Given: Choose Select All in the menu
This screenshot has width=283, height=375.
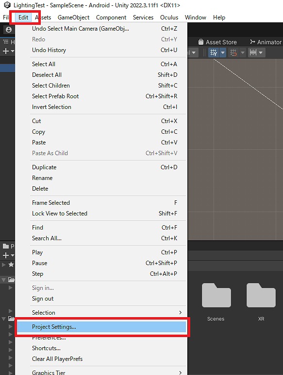Looking at the screenshot, I should click(101, 64).
